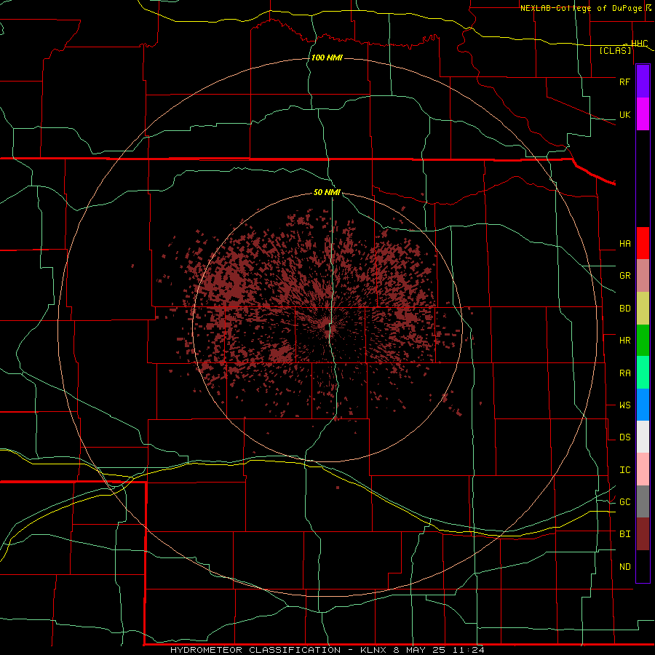
Task: Click the [CLAS] units label
Action: point(615,50)
